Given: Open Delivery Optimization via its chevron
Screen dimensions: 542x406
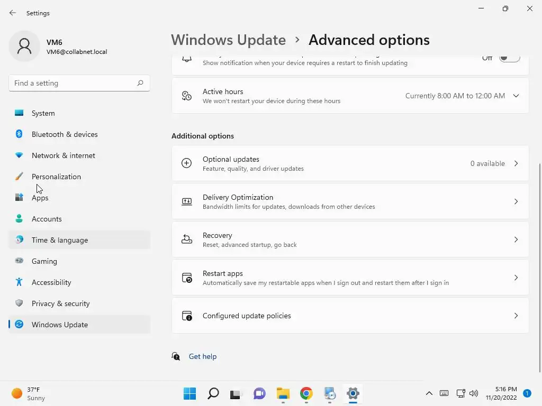Looking at the screenshot, I should (516, 201).
